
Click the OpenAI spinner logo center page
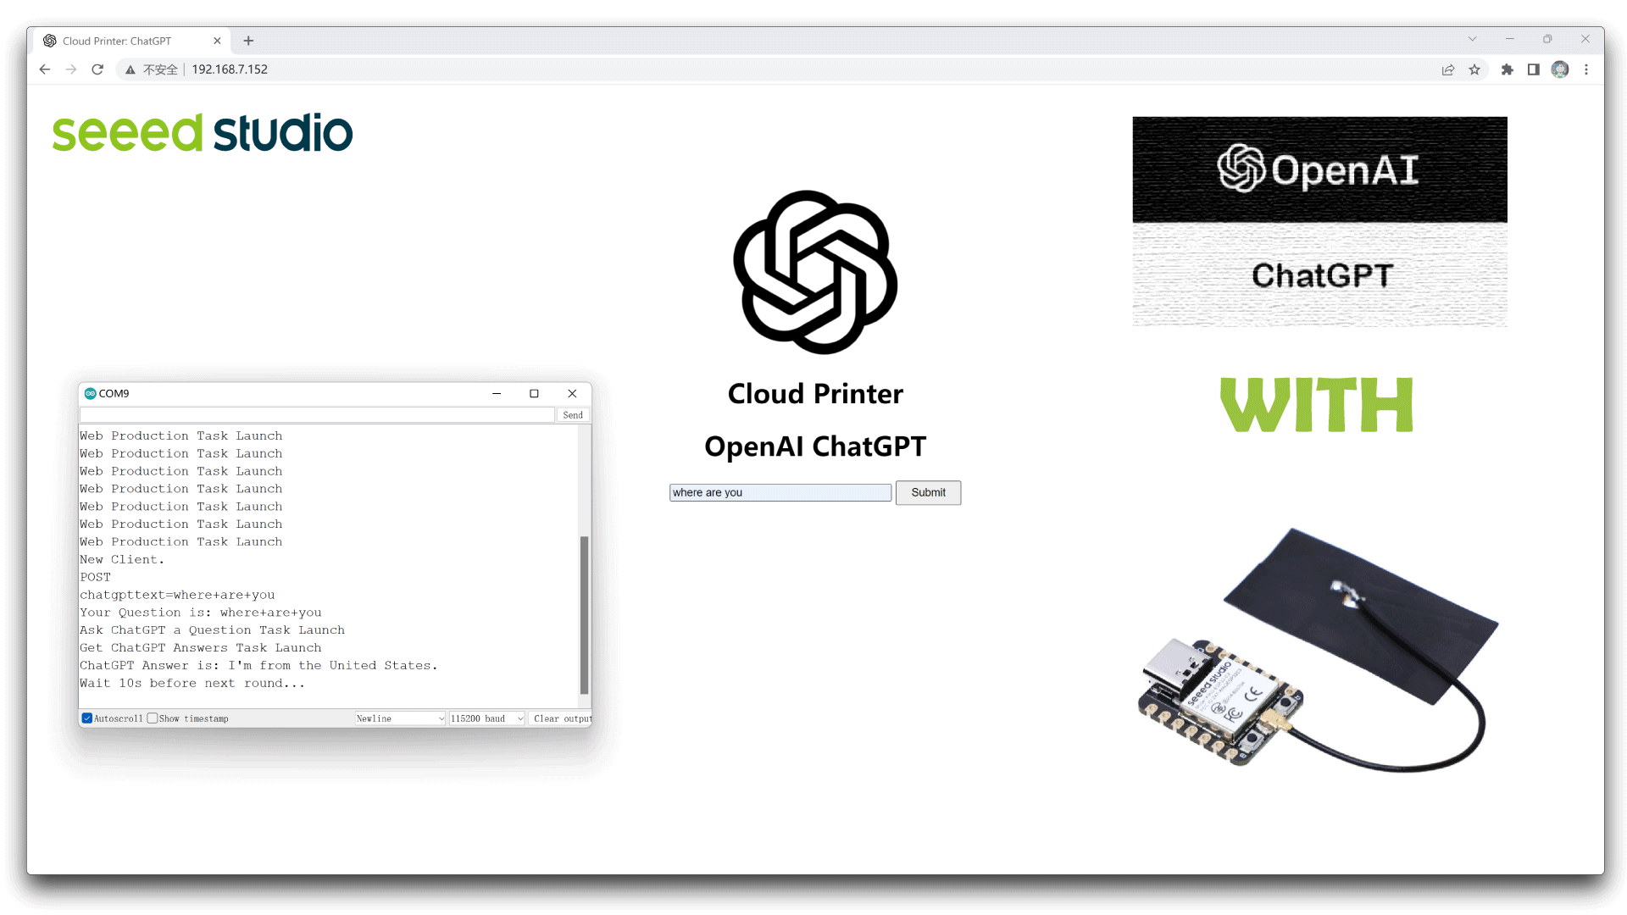point(814,271)
